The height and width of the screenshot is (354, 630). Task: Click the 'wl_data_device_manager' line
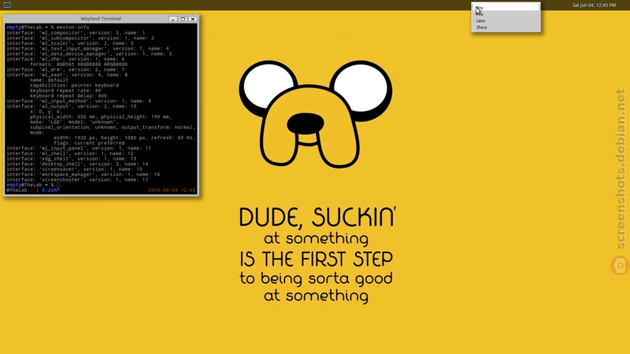[x=89, y=53]
